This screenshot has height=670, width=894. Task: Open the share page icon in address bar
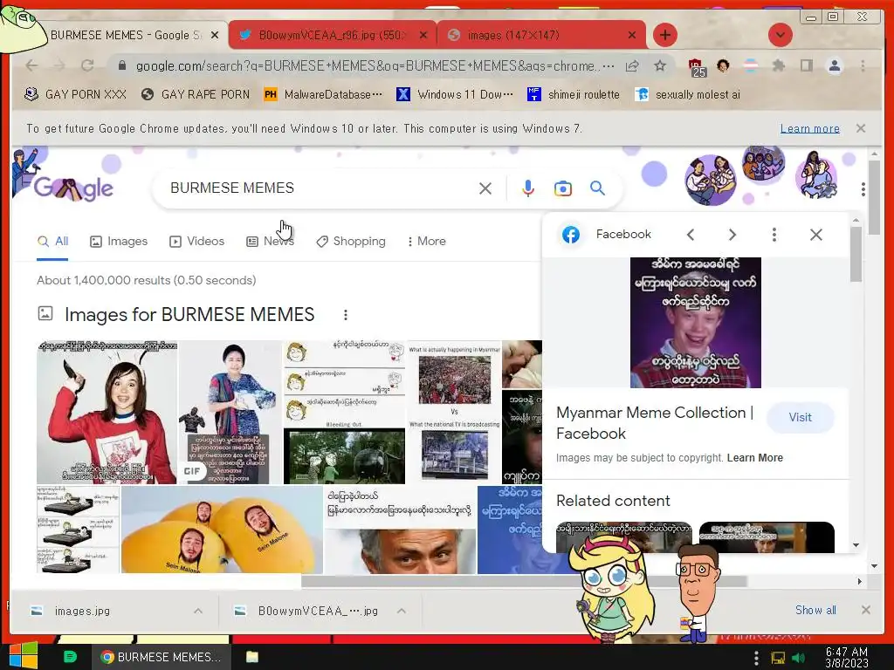(632, 66)
